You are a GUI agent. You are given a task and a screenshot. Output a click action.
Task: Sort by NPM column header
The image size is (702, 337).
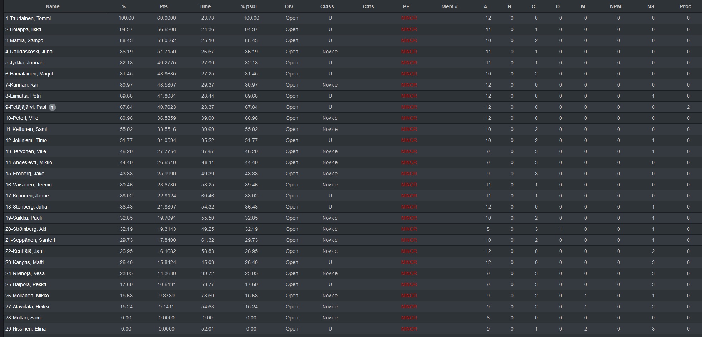pos(616,6)
